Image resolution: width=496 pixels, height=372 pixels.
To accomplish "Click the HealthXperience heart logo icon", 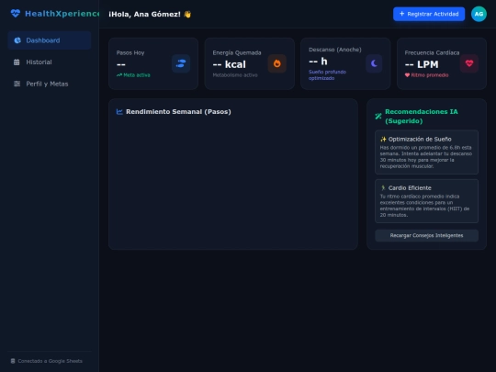I will [x=16, y=14].
